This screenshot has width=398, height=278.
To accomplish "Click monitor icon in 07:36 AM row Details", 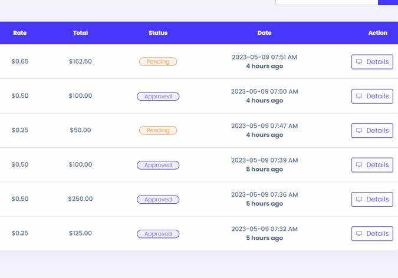I will [359, 199].
